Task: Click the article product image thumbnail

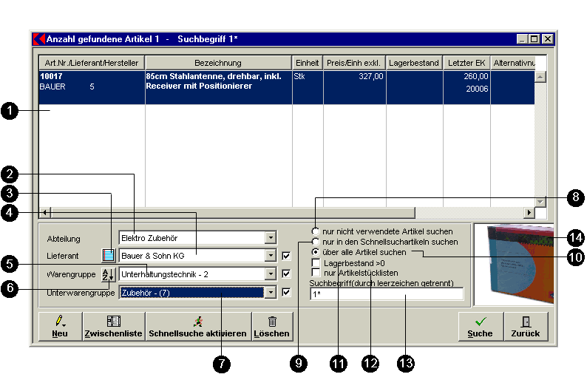Action: pyautogui.click(x=515, y=265)
